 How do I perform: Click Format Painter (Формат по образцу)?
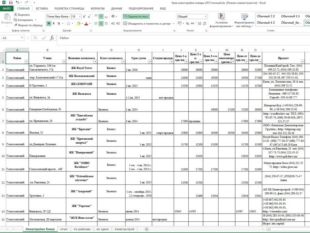[28, 25]
